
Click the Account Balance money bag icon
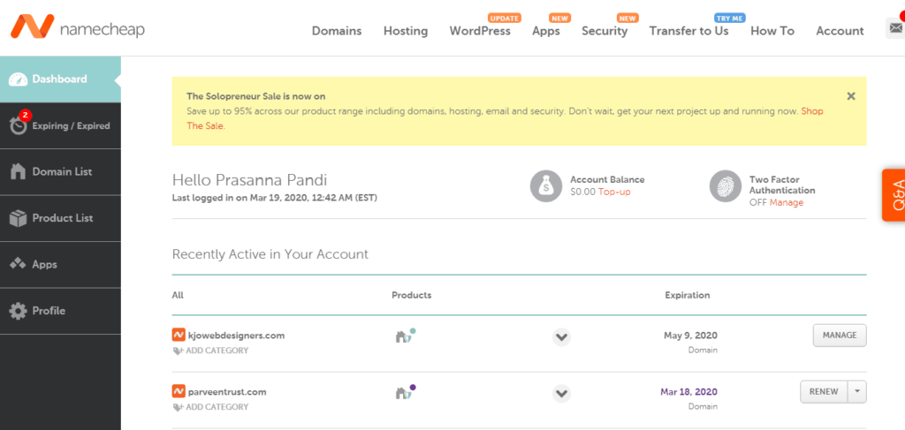tap(546, 186)
